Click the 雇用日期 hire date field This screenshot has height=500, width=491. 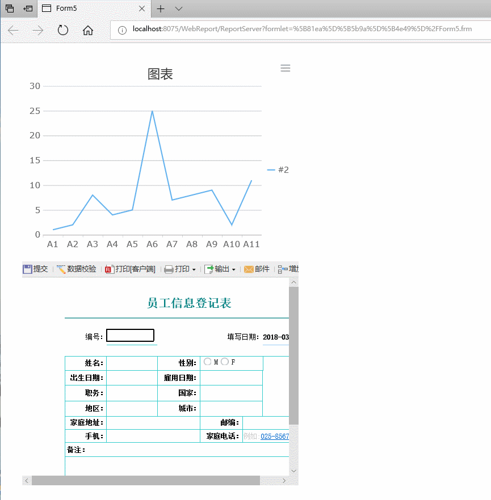click(x=232, y=378)
